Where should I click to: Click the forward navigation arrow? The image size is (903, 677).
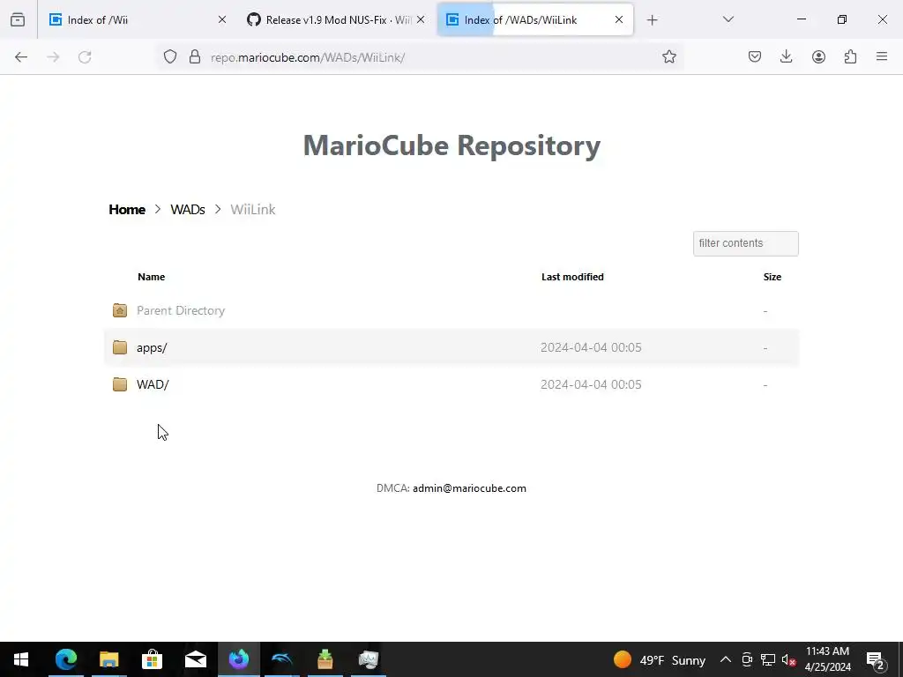point(53,57)
